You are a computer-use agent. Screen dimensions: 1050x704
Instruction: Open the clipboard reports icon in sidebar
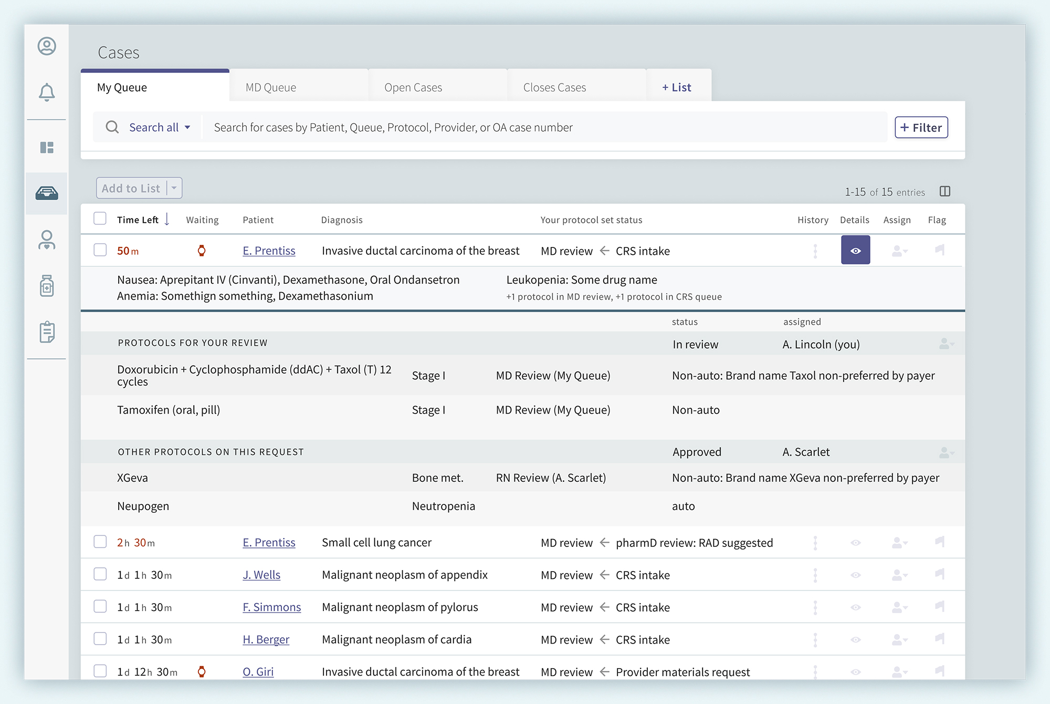47,332
